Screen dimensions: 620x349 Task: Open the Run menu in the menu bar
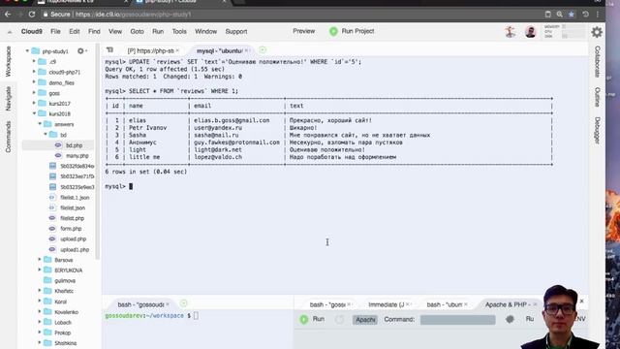pos(158,31)
